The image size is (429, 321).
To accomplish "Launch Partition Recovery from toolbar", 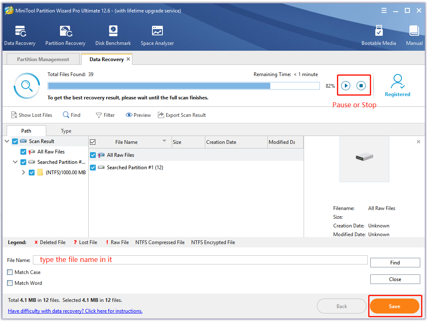I will click(x=66, y=31).
